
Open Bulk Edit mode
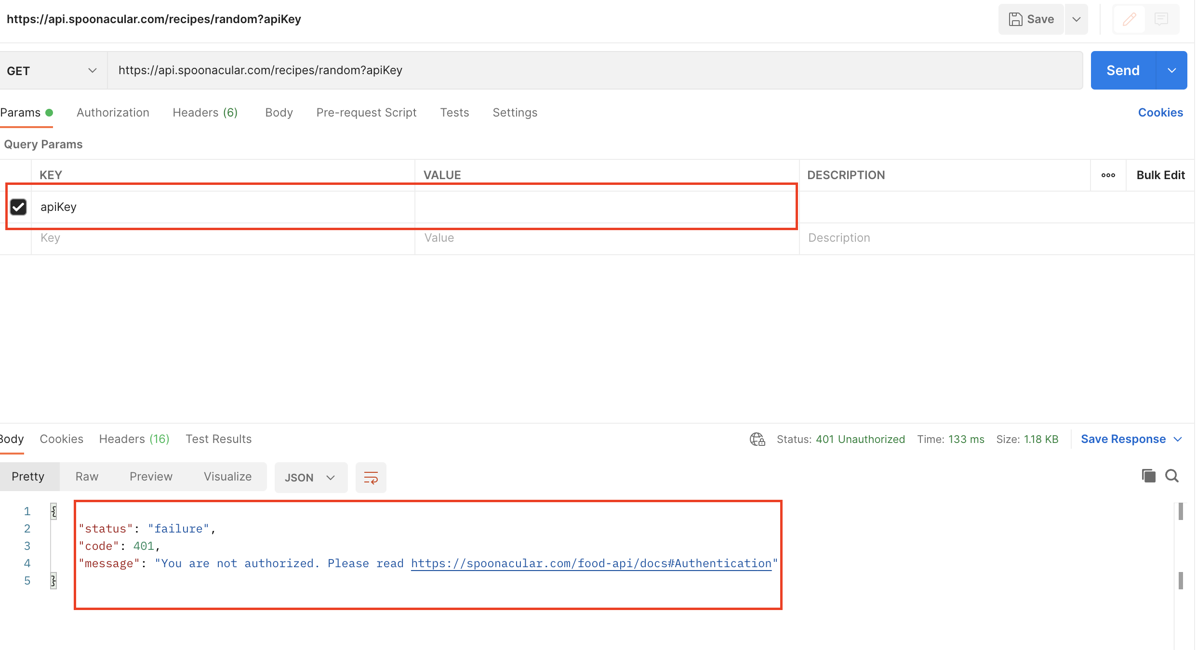tap(1160, 175)
